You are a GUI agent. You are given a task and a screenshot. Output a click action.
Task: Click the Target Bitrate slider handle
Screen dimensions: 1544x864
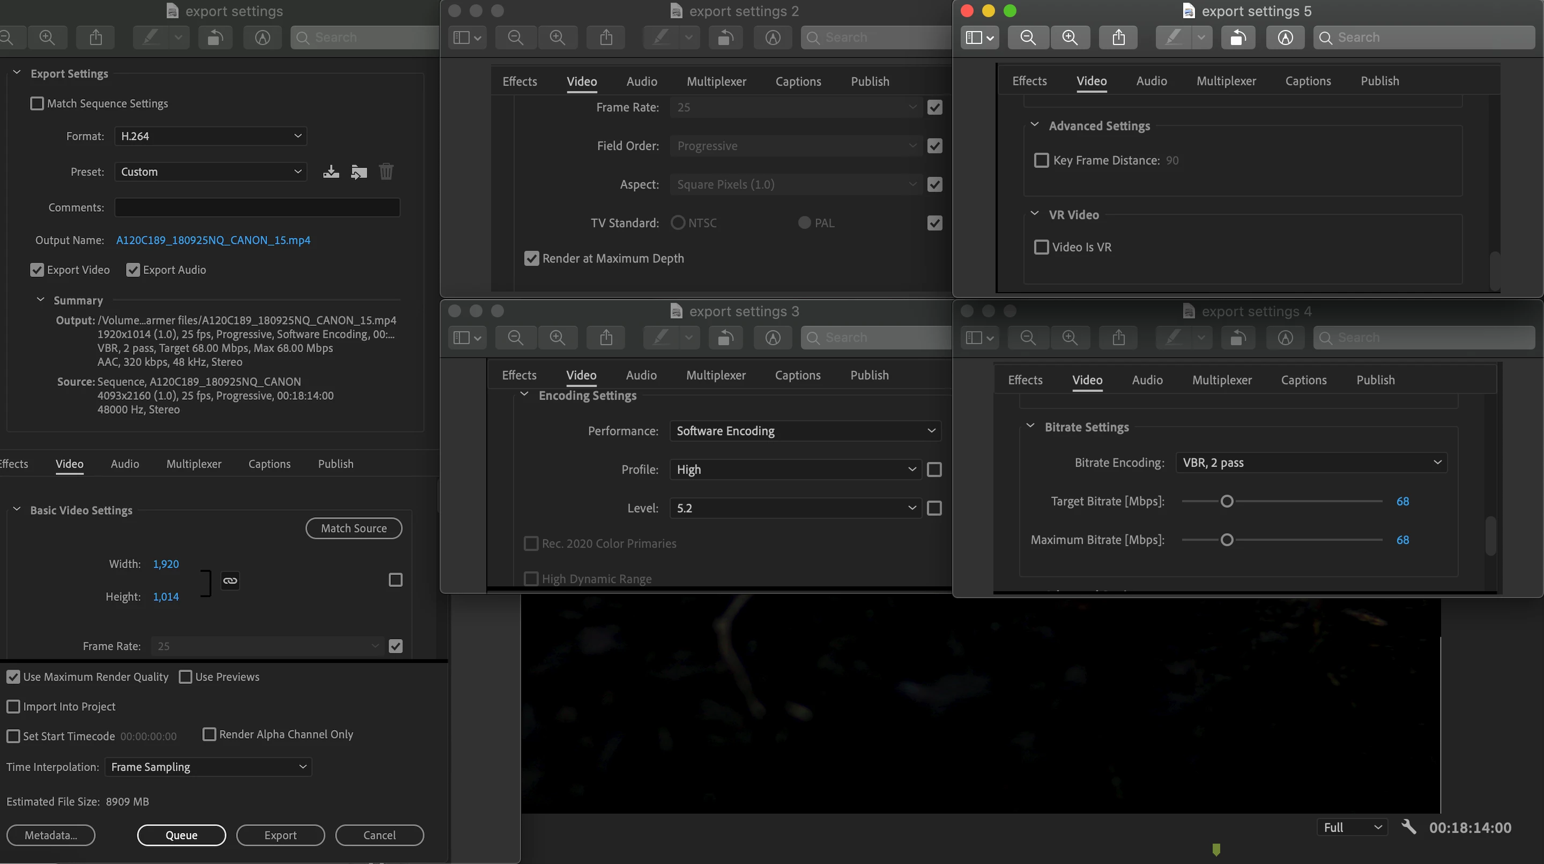(1227, 502)
